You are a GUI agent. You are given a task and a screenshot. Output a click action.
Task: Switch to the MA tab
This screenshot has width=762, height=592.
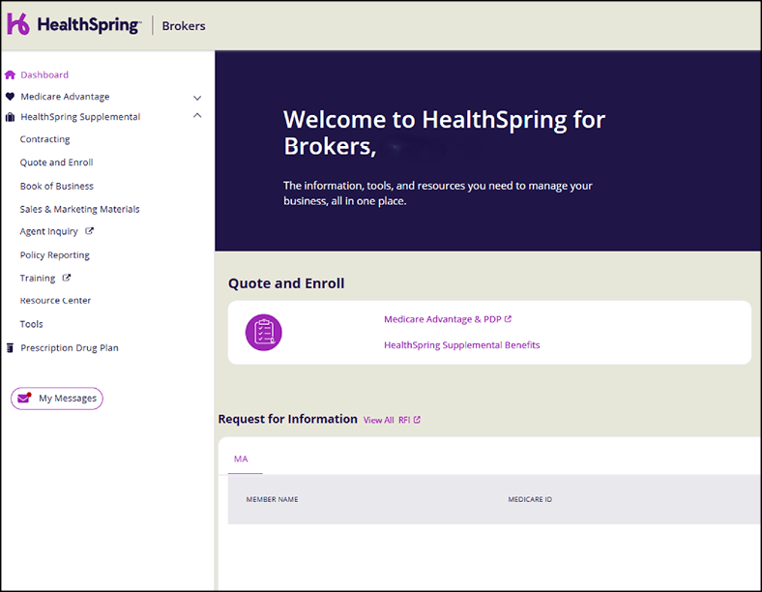tap(241, 459)
